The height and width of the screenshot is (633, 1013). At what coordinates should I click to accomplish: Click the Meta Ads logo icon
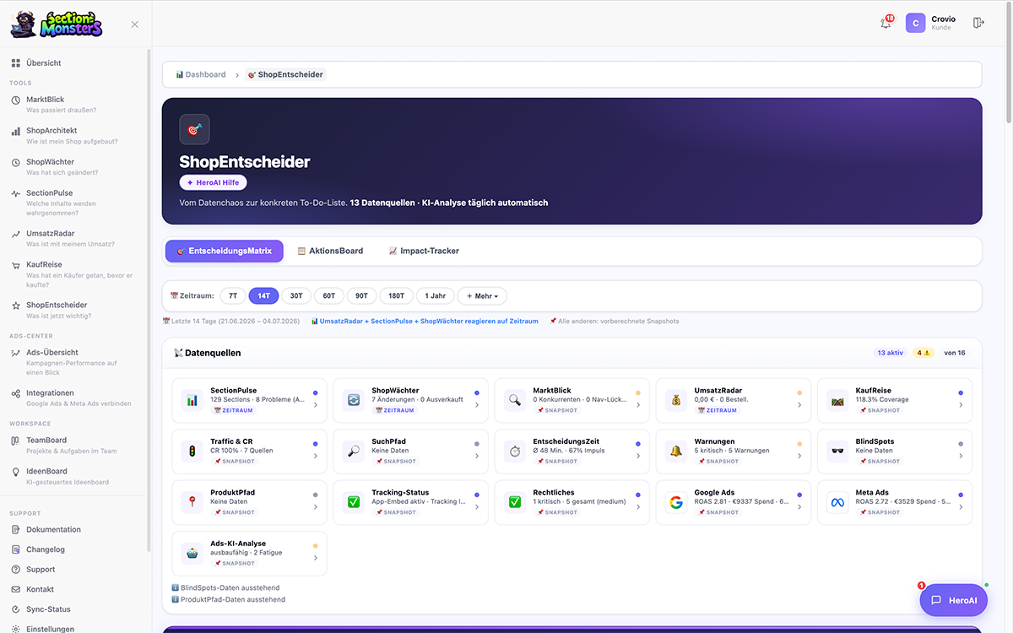click(837, 502)
